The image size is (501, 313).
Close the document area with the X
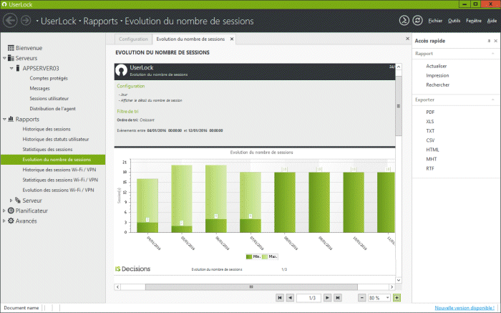point(407,39)
